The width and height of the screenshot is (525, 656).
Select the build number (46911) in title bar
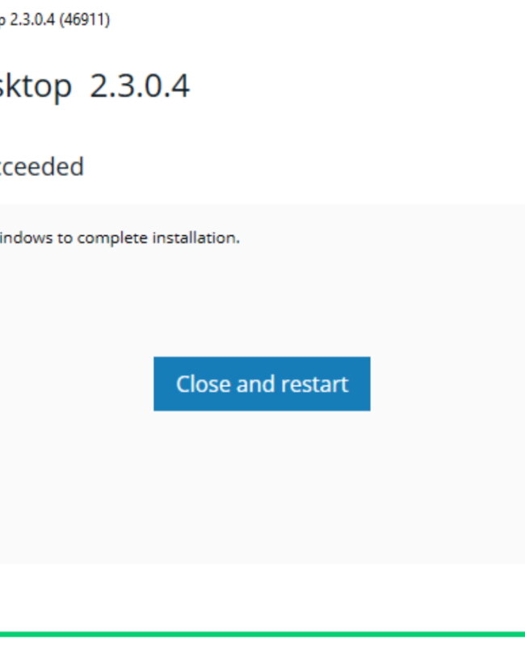85,19
